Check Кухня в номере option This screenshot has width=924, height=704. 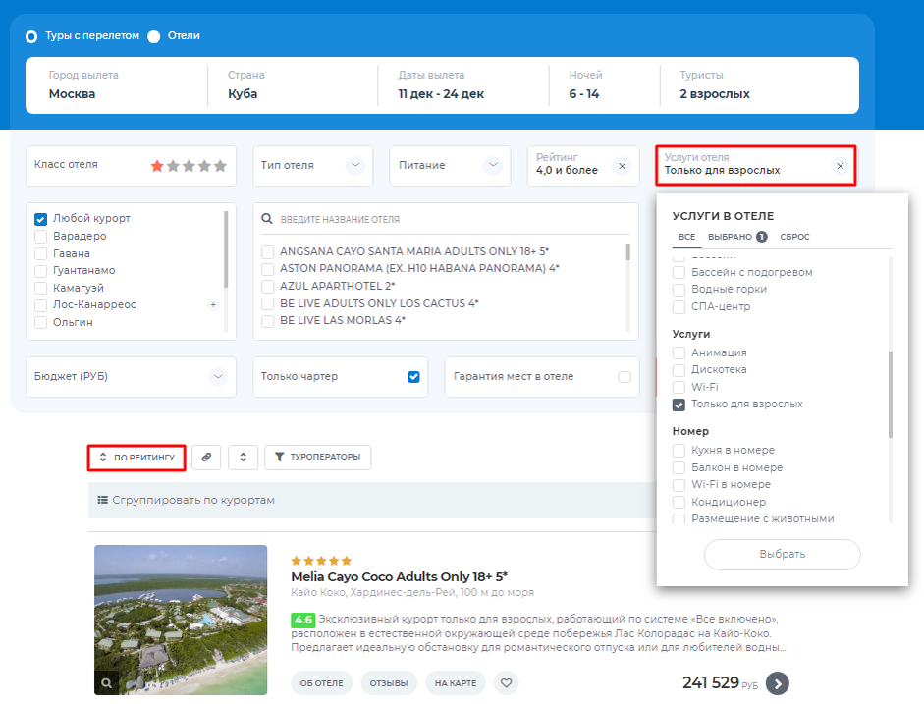tap(679, 451)
